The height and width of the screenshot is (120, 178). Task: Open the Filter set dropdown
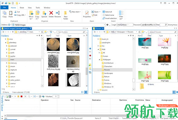121,15
